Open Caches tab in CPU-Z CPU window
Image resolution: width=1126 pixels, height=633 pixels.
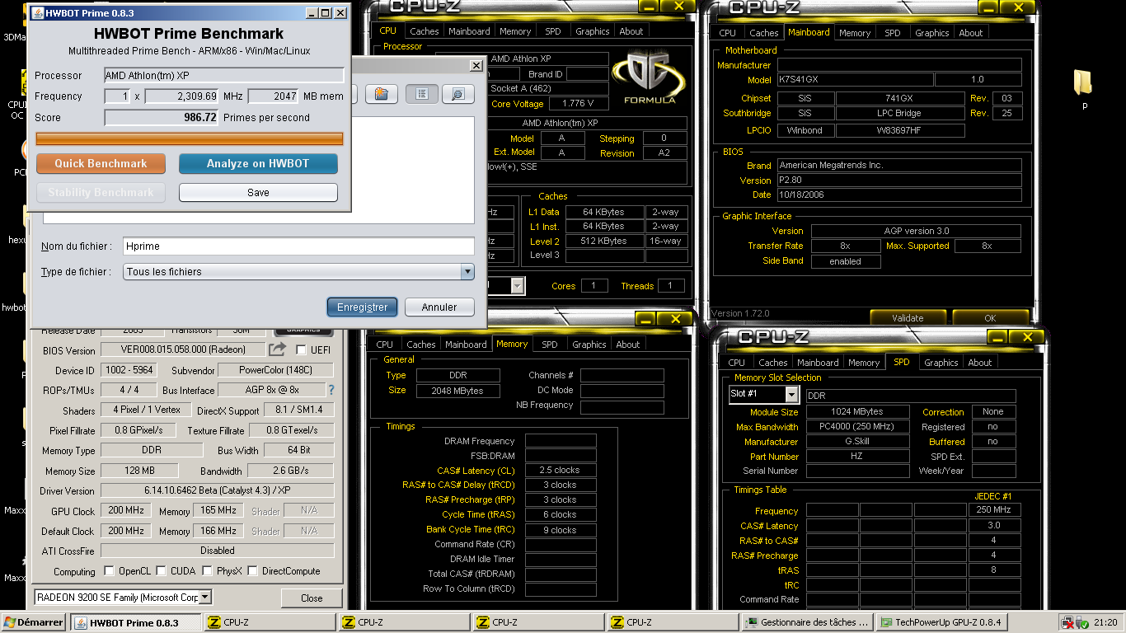pos(424,31)
